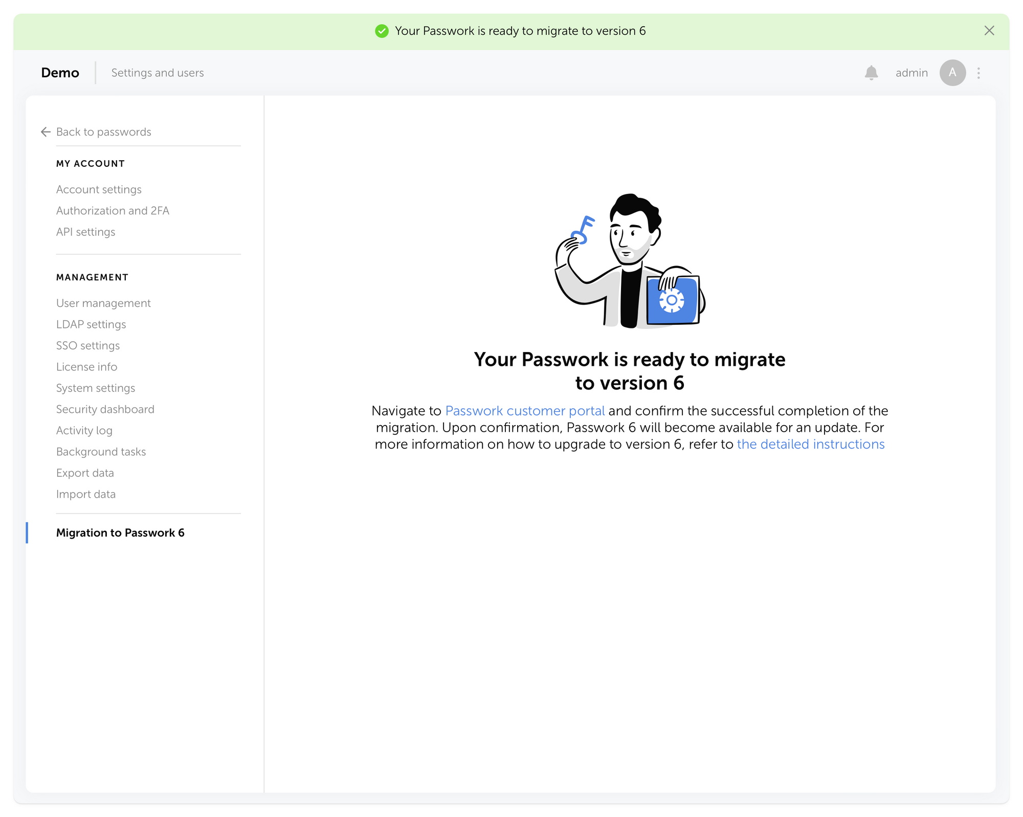Open the Security dashboard

coord(105,409)
